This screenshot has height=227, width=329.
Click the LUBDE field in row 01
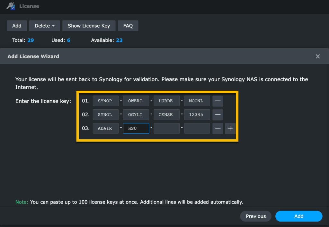[x=167, y=101]
